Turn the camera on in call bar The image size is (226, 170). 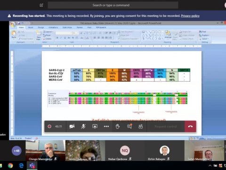click(72, 127)
